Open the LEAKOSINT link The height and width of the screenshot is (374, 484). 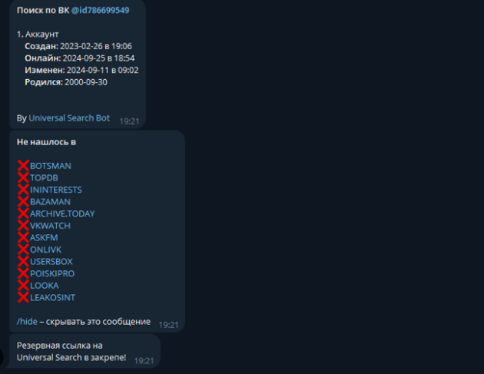[52, 298]
